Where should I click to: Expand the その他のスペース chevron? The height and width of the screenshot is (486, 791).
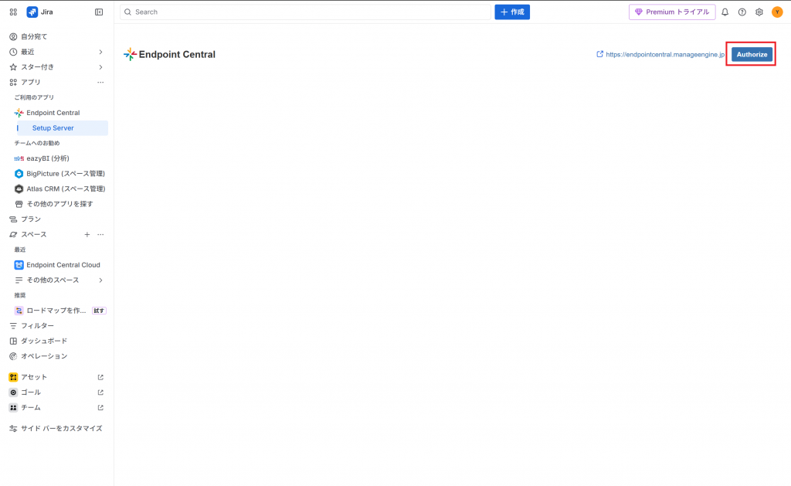tap(101, 280)
